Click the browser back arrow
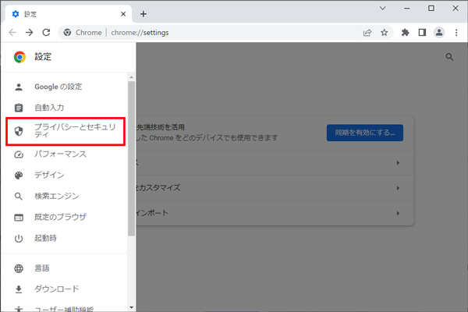The height and width of the screenshot is (312, 468). [x=12, y=32]
